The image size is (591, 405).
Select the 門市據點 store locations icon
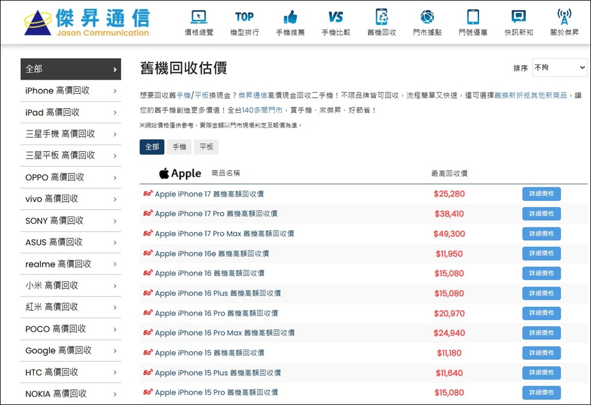coord(427,22)
